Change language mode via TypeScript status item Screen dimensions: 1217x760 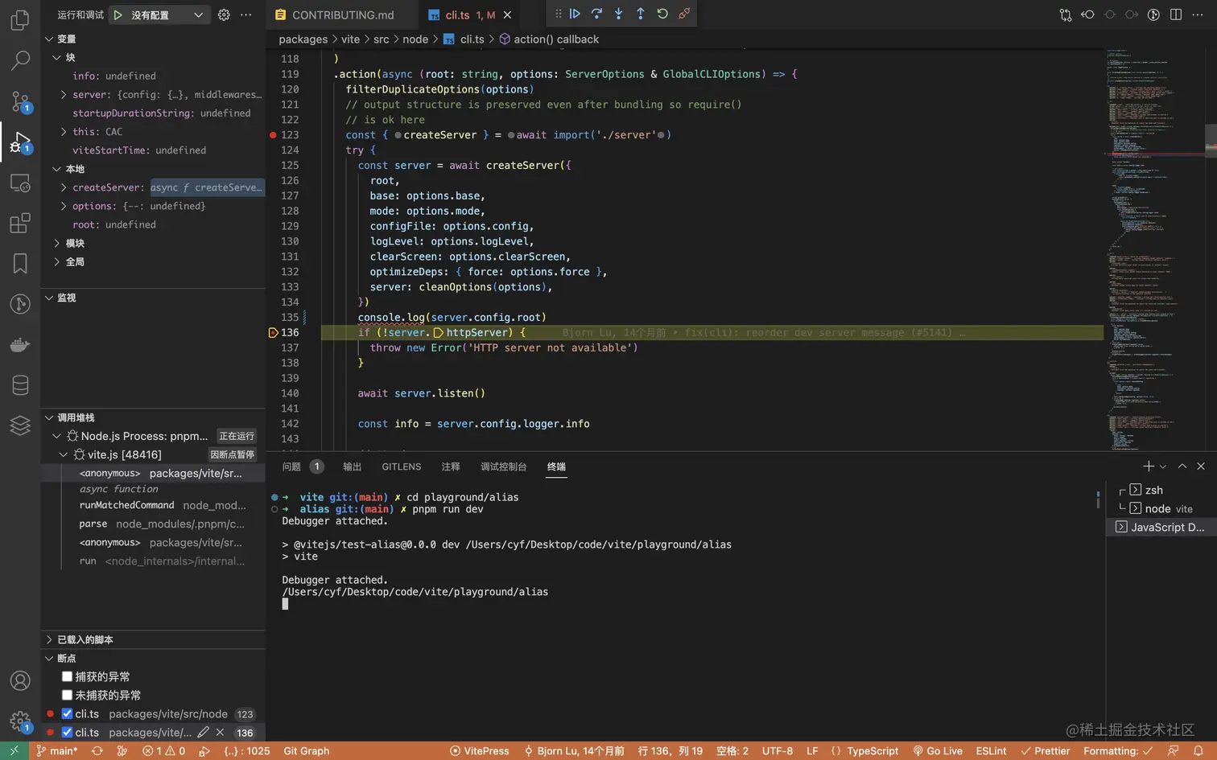pos(873,750)
